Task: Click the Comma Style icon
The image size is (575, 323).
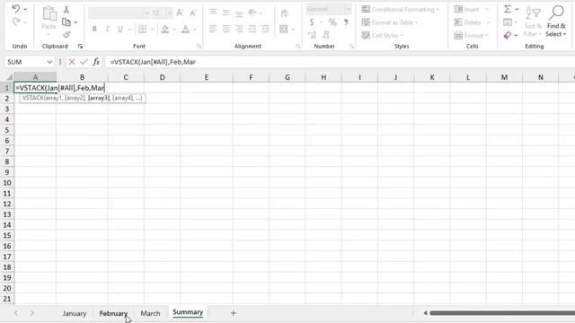Action: tap(345, 22)
